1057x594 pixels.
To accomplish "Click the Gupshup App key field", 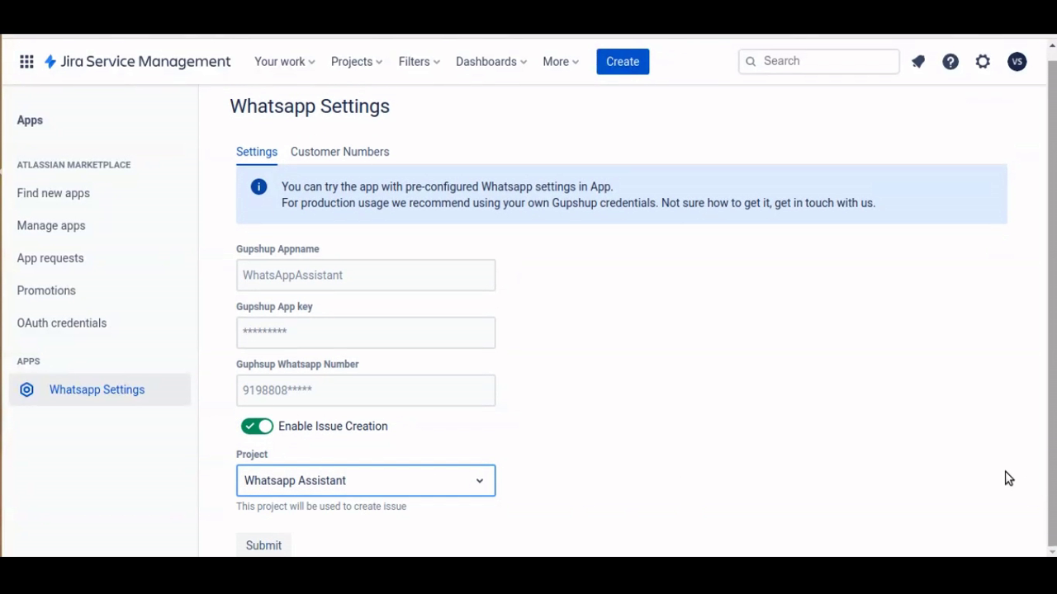I will (366, 333).
